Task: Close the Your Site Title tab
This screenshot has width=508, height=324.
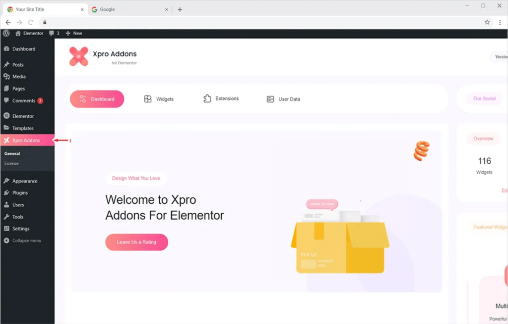Action: click(82, 9)
